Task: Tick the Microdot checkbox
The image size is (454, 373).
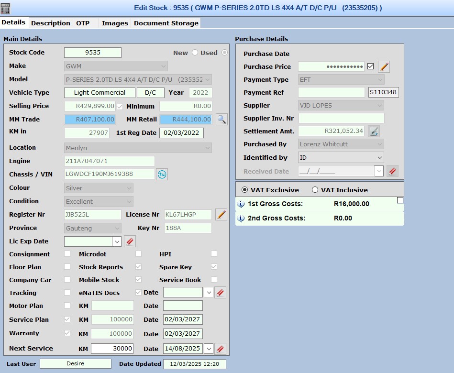Action: click(138, 254)
